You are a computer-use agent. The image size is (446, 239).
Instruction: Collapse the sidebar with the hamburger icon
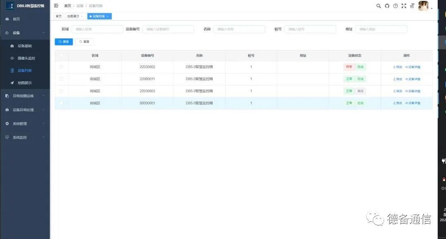coord(56,6)
